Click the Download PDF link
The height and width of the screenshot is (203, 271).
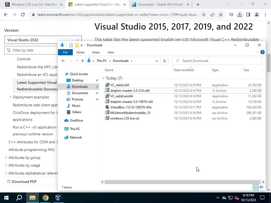point(22,181)
